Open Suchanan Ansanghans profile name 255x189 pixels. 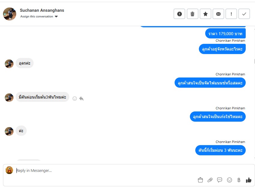[42, 10]
